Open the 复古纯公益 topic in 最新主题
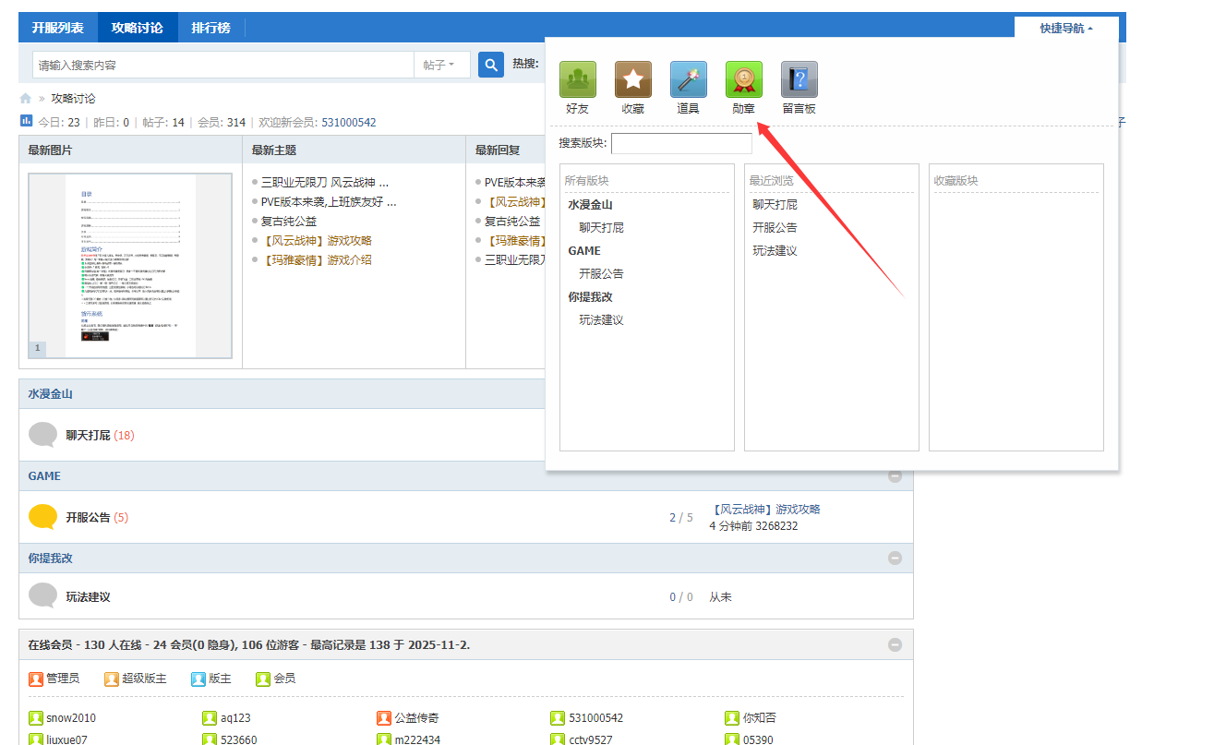Screen dimensions: 1214x745 pos(289,222)
